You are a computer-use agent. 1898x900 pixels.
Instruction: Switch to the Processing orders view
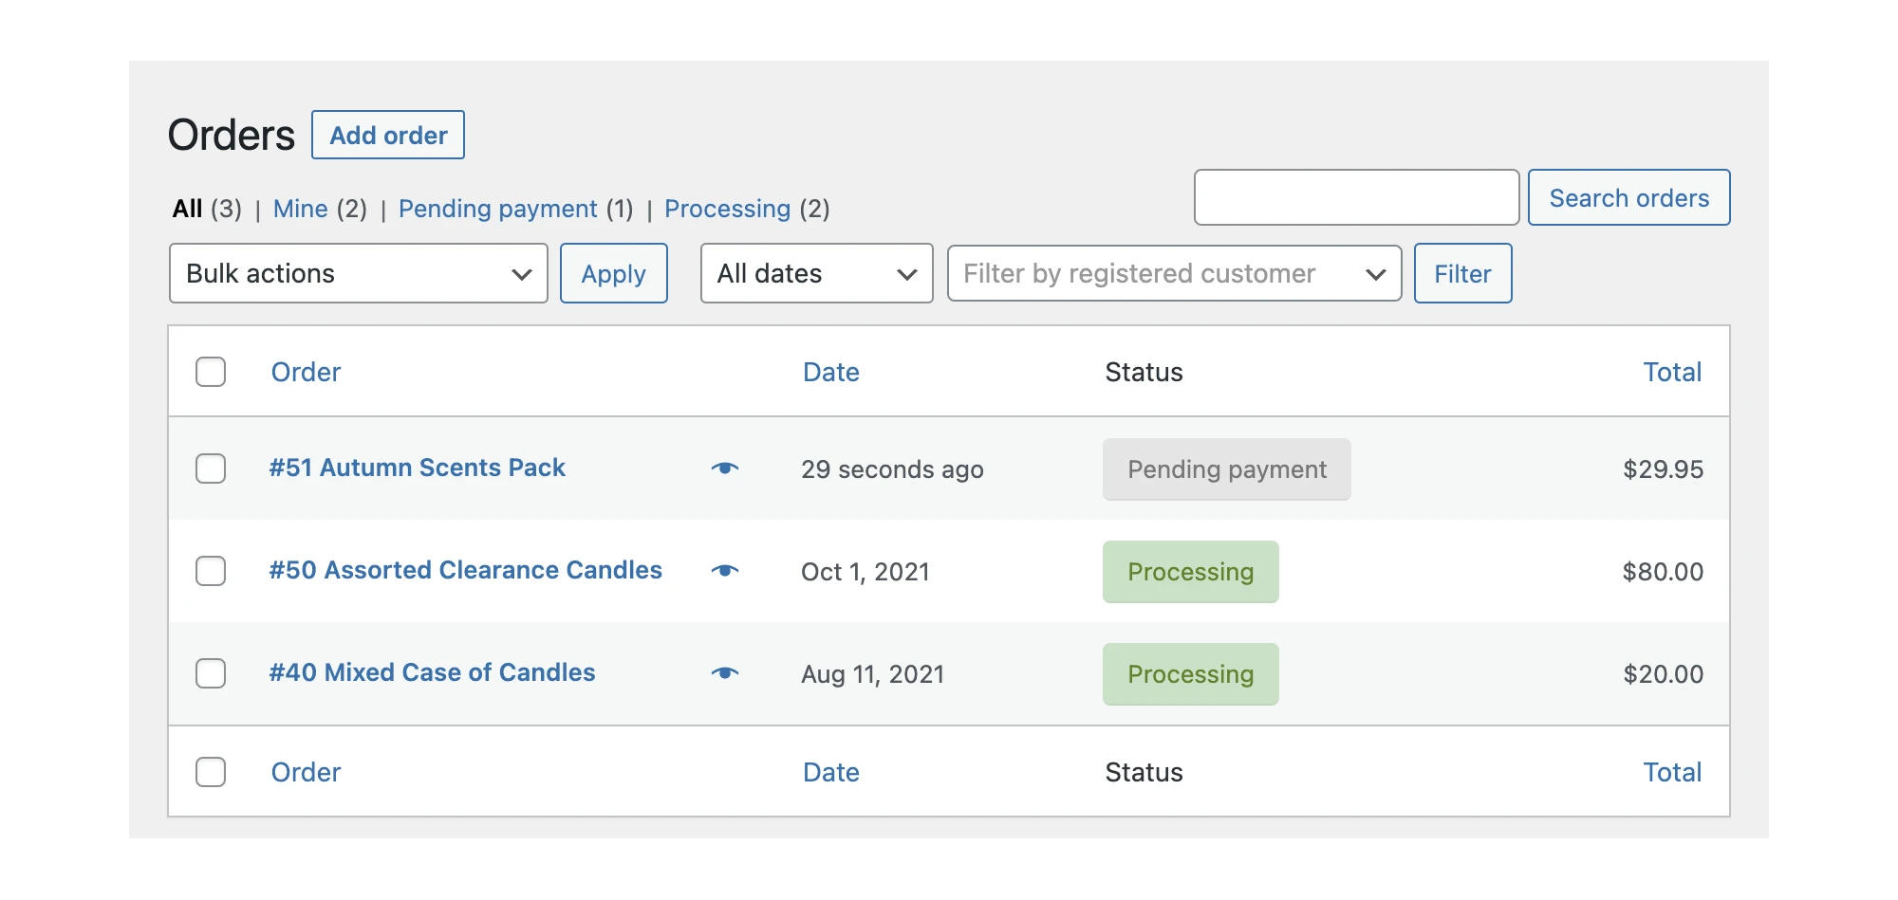tap(727, 209)
